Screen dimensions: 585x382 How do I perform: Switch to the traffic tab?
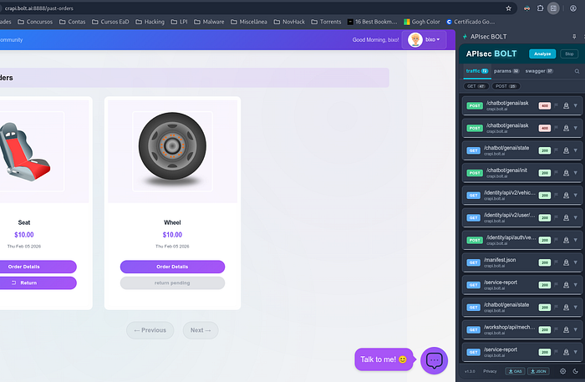click(x=477, y=71)
